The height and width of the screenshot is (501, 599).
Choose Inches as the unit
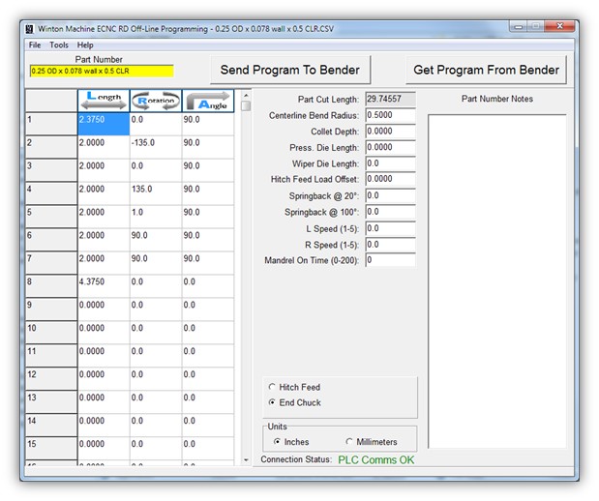278,442
